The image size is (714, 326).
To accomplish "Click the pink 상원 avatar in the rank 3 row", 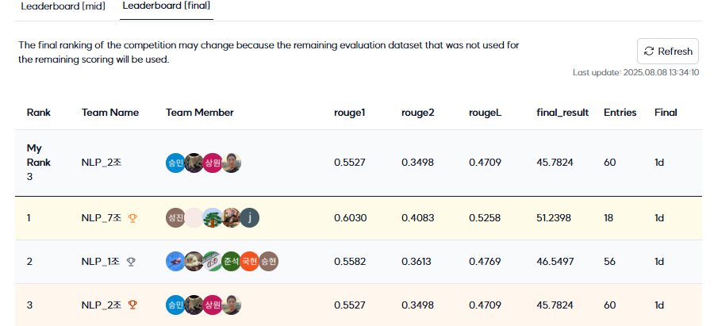I will pos(213,305).
